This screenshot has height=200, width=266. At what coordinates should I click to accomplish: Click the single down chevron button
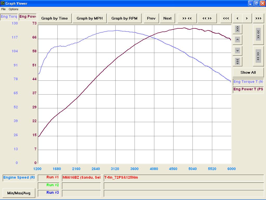pyautogui.click(x=237, y=51)
